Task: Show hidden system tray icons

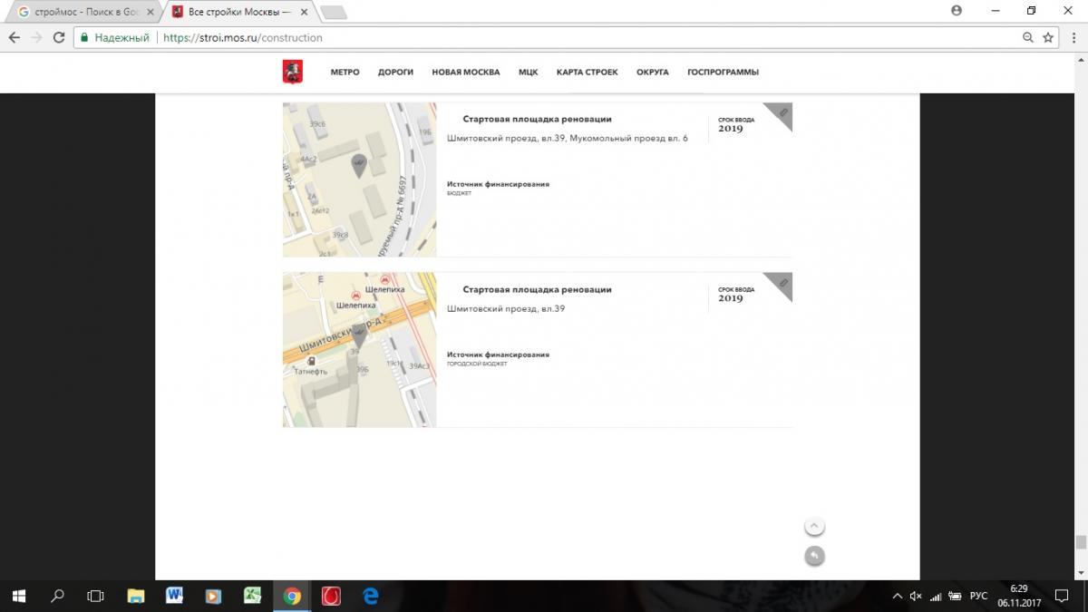Action: [x=897, y=597]
